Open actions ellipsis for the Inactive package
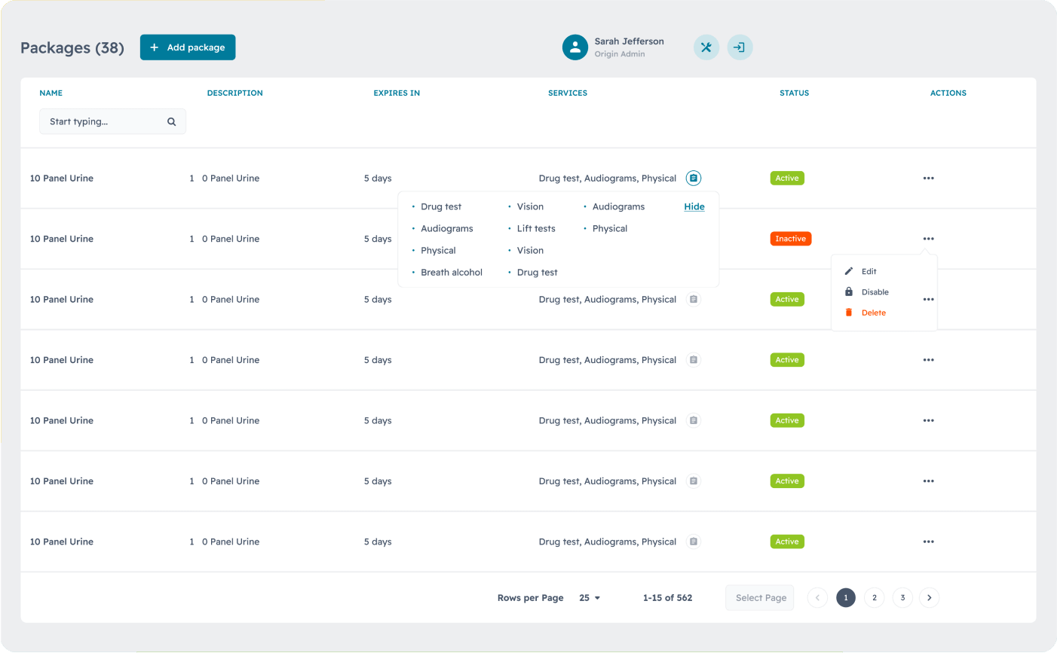This screenshot has width=1057, height=653. (x=928, y=239)
